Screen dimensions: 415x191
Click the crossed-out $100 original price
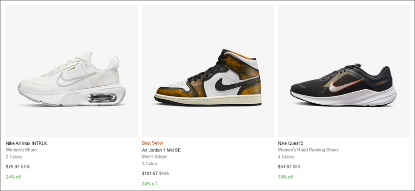[25, 167]
